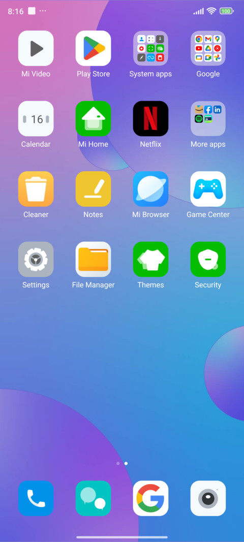Open the Google apps folder
This screenshot has width=244, height=542.
click(208, 48)
